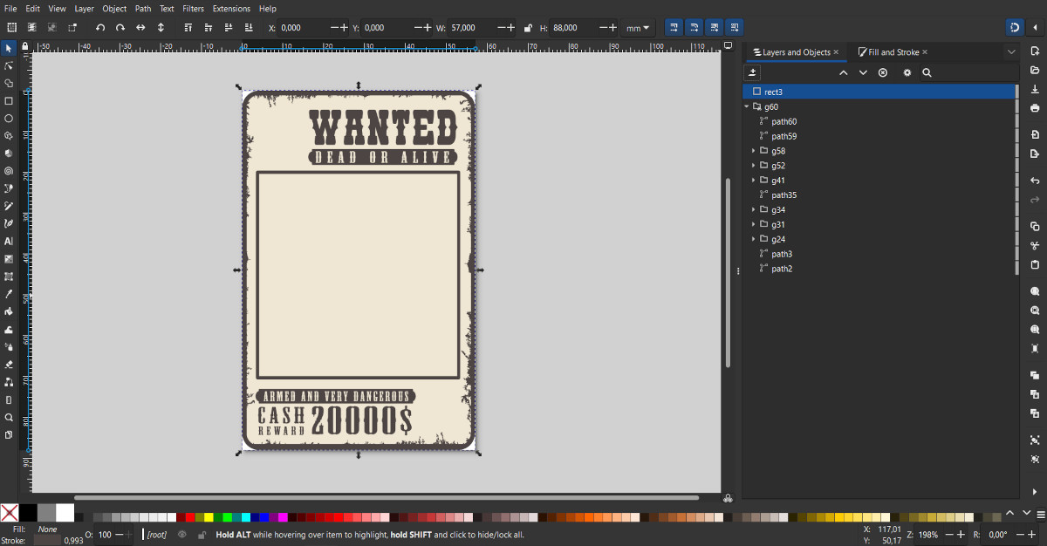Open the mm units dropdown
The height and width of the screenshot is (546, 1047).
[x=638, y=28]
